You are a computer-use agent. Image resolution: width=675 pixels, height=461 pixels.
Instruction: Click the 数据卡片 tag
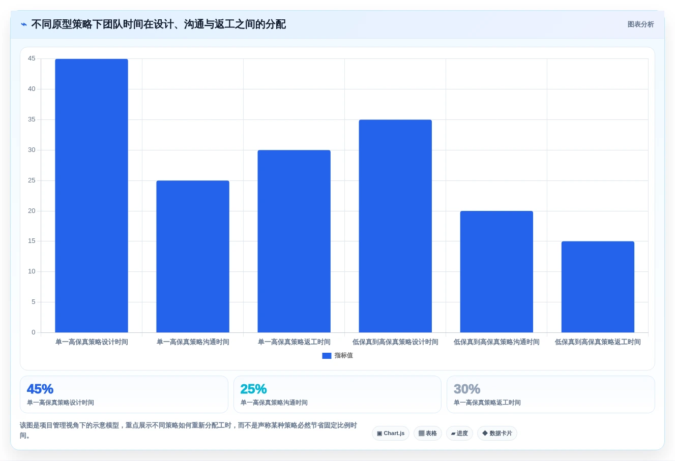[x=497, y=434]
